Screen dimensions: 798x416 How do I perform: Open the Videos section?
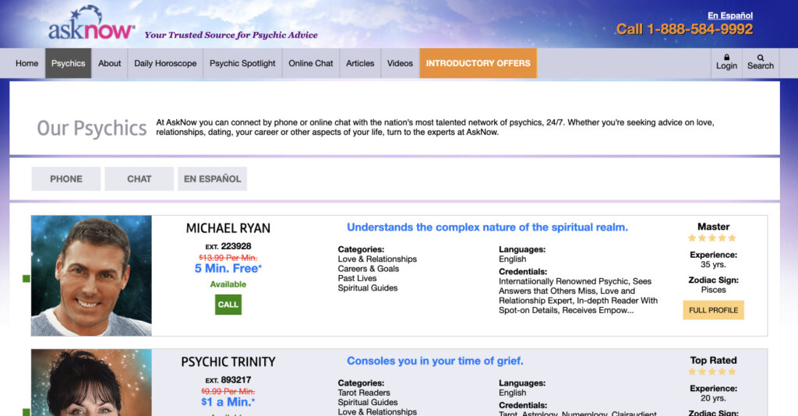click(x=400, y=63)
